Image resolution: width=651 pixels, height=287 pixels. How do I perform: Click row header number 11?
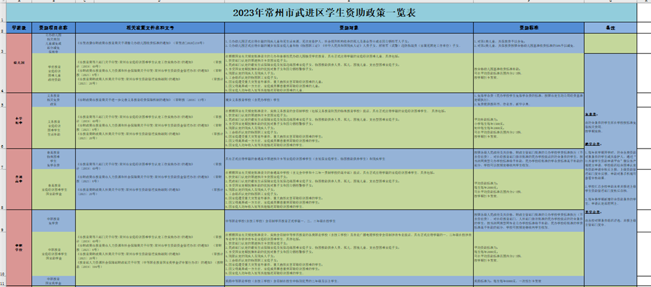3,281
